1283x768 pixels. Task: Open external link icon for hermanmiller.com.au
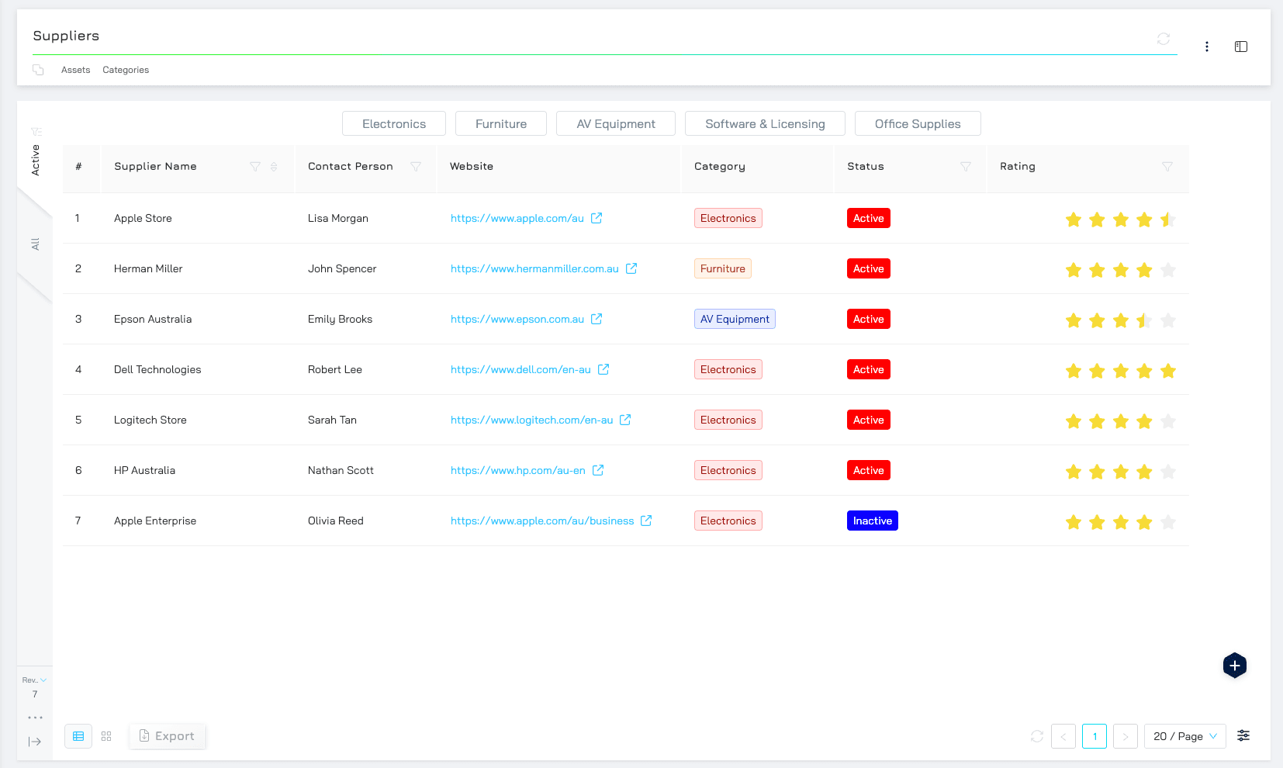[631, 268]
